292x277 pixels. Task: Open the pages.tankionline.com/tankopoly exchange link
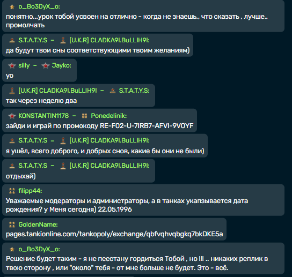point(114,234)
